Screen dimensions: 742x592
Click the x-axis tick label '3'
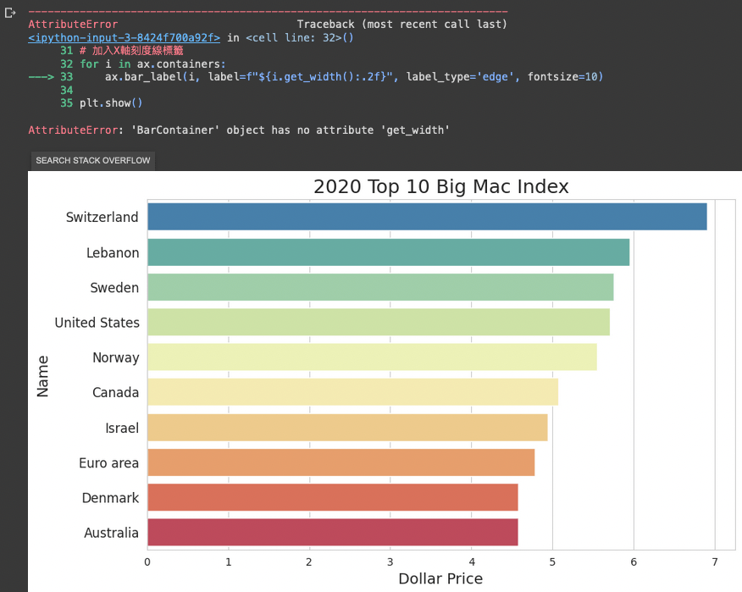pos(390,562)
